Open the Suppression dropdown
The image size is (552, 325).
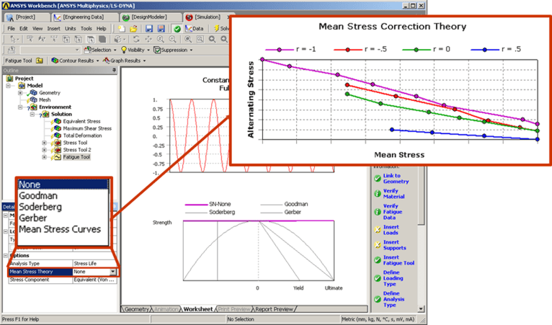pos(173,50)
